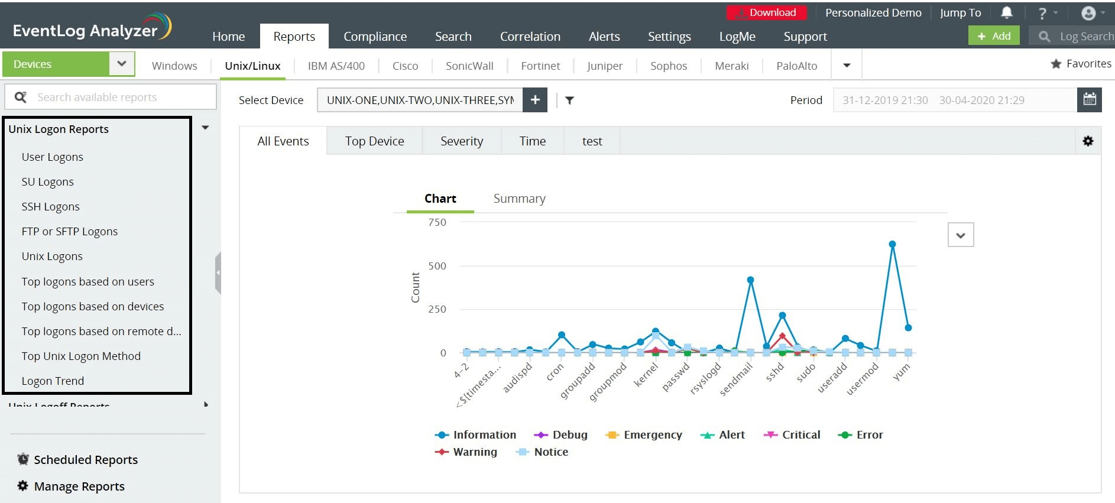
Task: Add a device with the plus button
Action: click(x=535, y=100)
